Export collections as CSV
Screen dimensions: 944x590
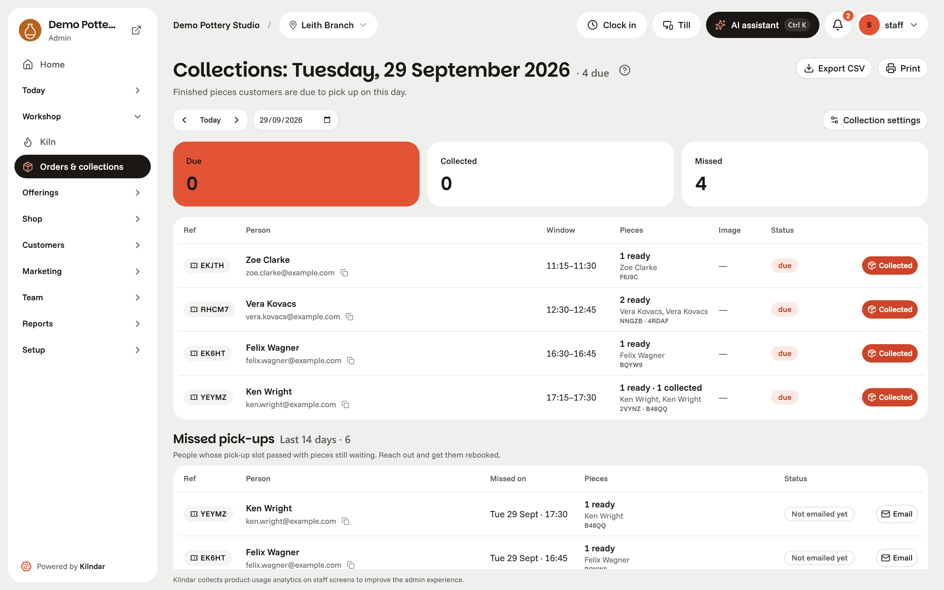(x=834, y=68)
